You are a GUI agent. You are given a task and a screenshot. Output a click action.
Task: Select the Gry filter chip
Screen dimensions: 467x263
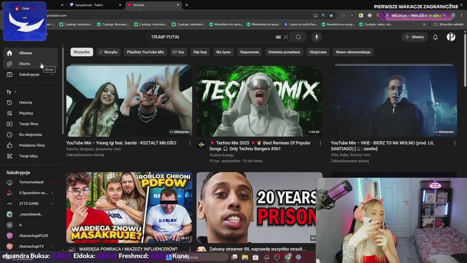point(178,52)
